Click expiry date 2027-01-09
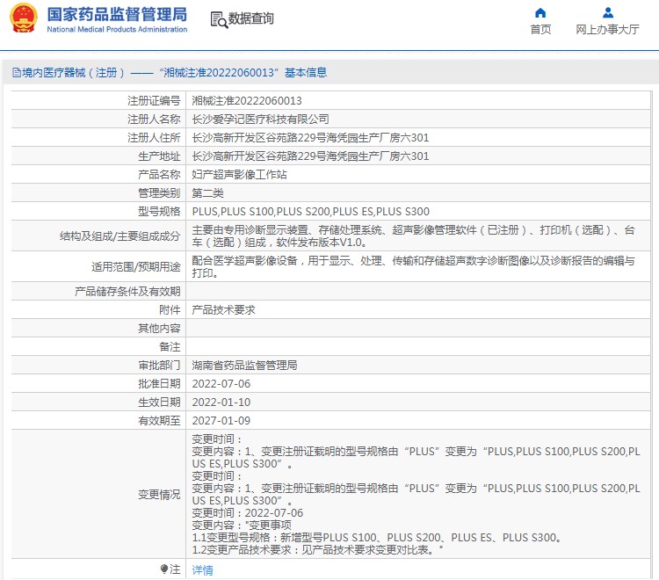Image resolution: width=659 pixels, height=580 pixels. tap(221, 421)
